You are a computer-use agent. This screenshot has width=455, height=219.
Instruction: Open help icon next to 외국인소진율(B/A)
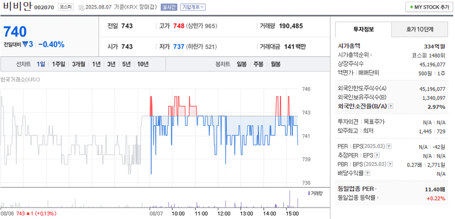pos(391,106)
